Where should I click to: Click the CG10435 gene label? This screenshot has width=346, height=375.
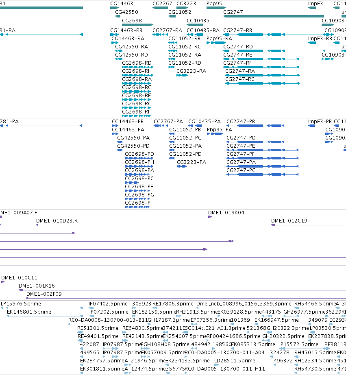coord(198,21)
